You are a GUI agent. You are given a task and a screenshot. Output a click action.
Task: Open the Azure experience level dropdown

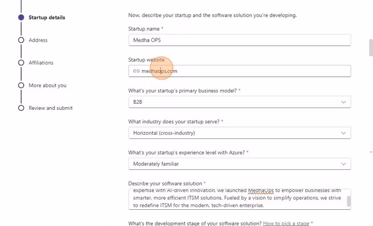[x=239, y=163]
